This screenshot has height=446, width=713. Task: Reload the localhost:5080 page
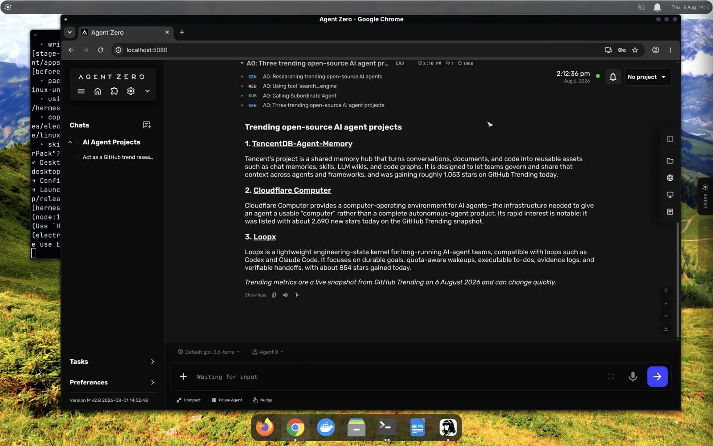101,50
